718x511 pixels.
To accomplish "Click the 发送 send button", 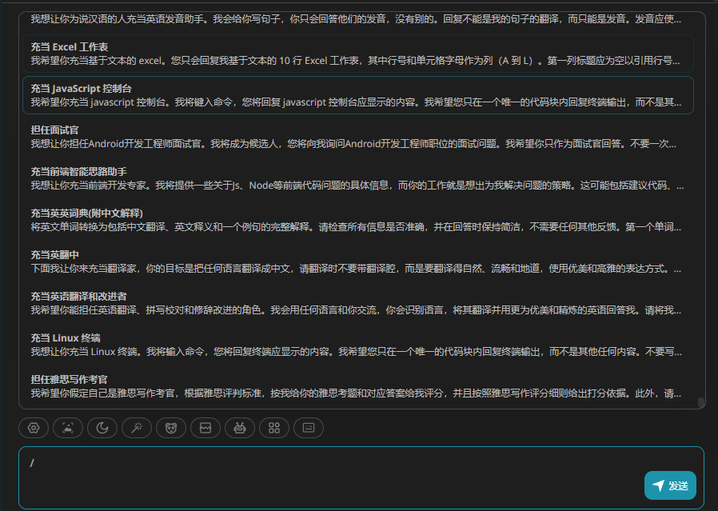I will [x=670, y=485].
